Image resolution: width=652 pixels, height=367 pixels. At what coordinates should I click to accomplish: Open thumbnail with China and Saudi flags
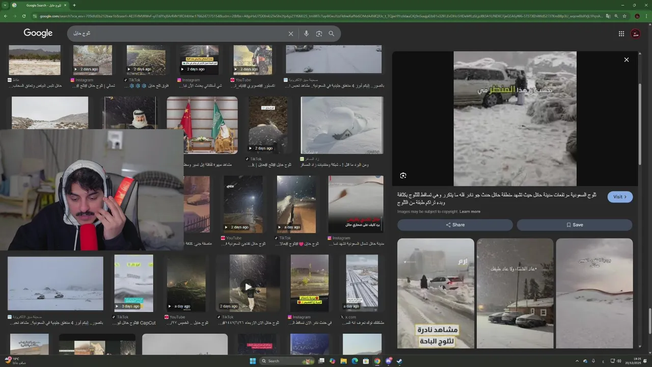pos(202,125)
